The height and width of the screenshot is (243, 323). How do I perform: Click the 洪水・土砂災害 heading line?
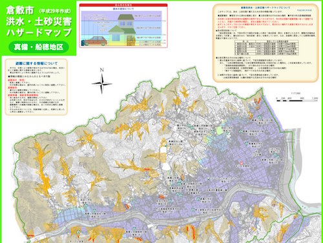39,22
